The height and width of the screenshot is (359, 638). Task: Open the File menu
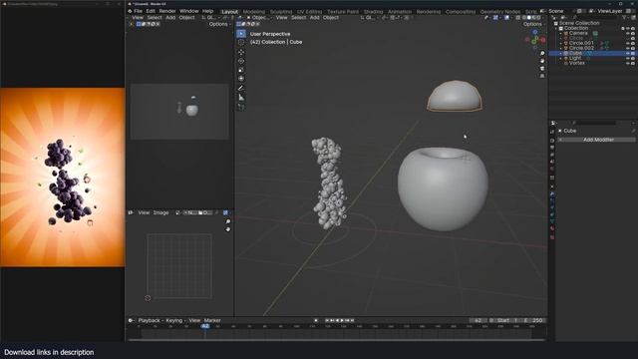point(139,11)
